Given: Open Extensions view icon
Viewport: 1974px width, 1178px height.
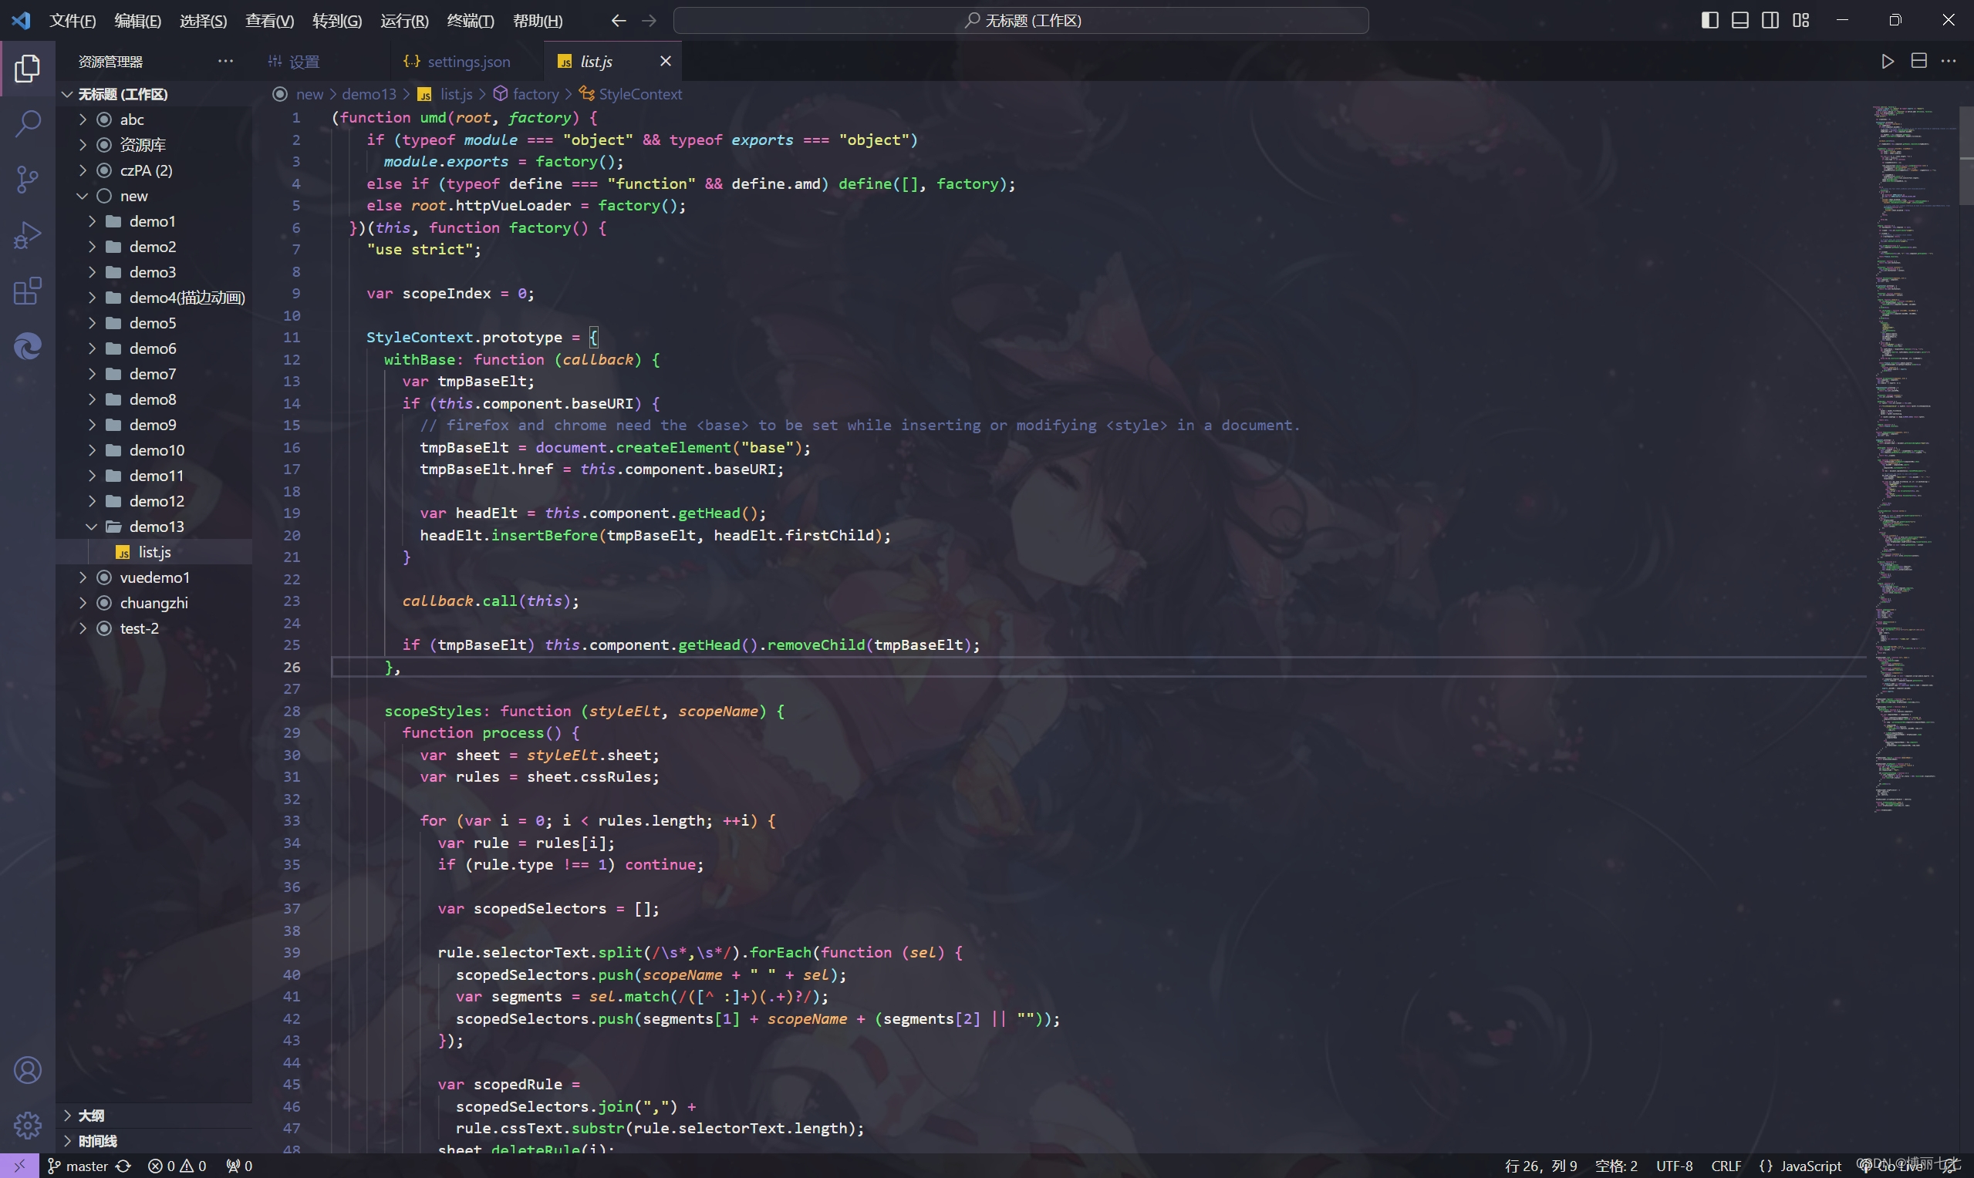Looking at the screenshot, I should pos(28,291).
